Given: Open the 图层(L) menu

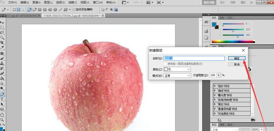Looking at the screenshot, I should pos(48,3).
